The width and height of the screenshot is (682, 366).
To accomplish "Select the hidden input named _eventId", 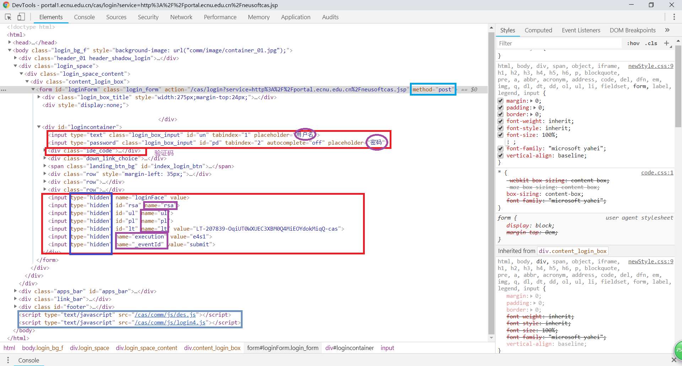I will [131, 244].
